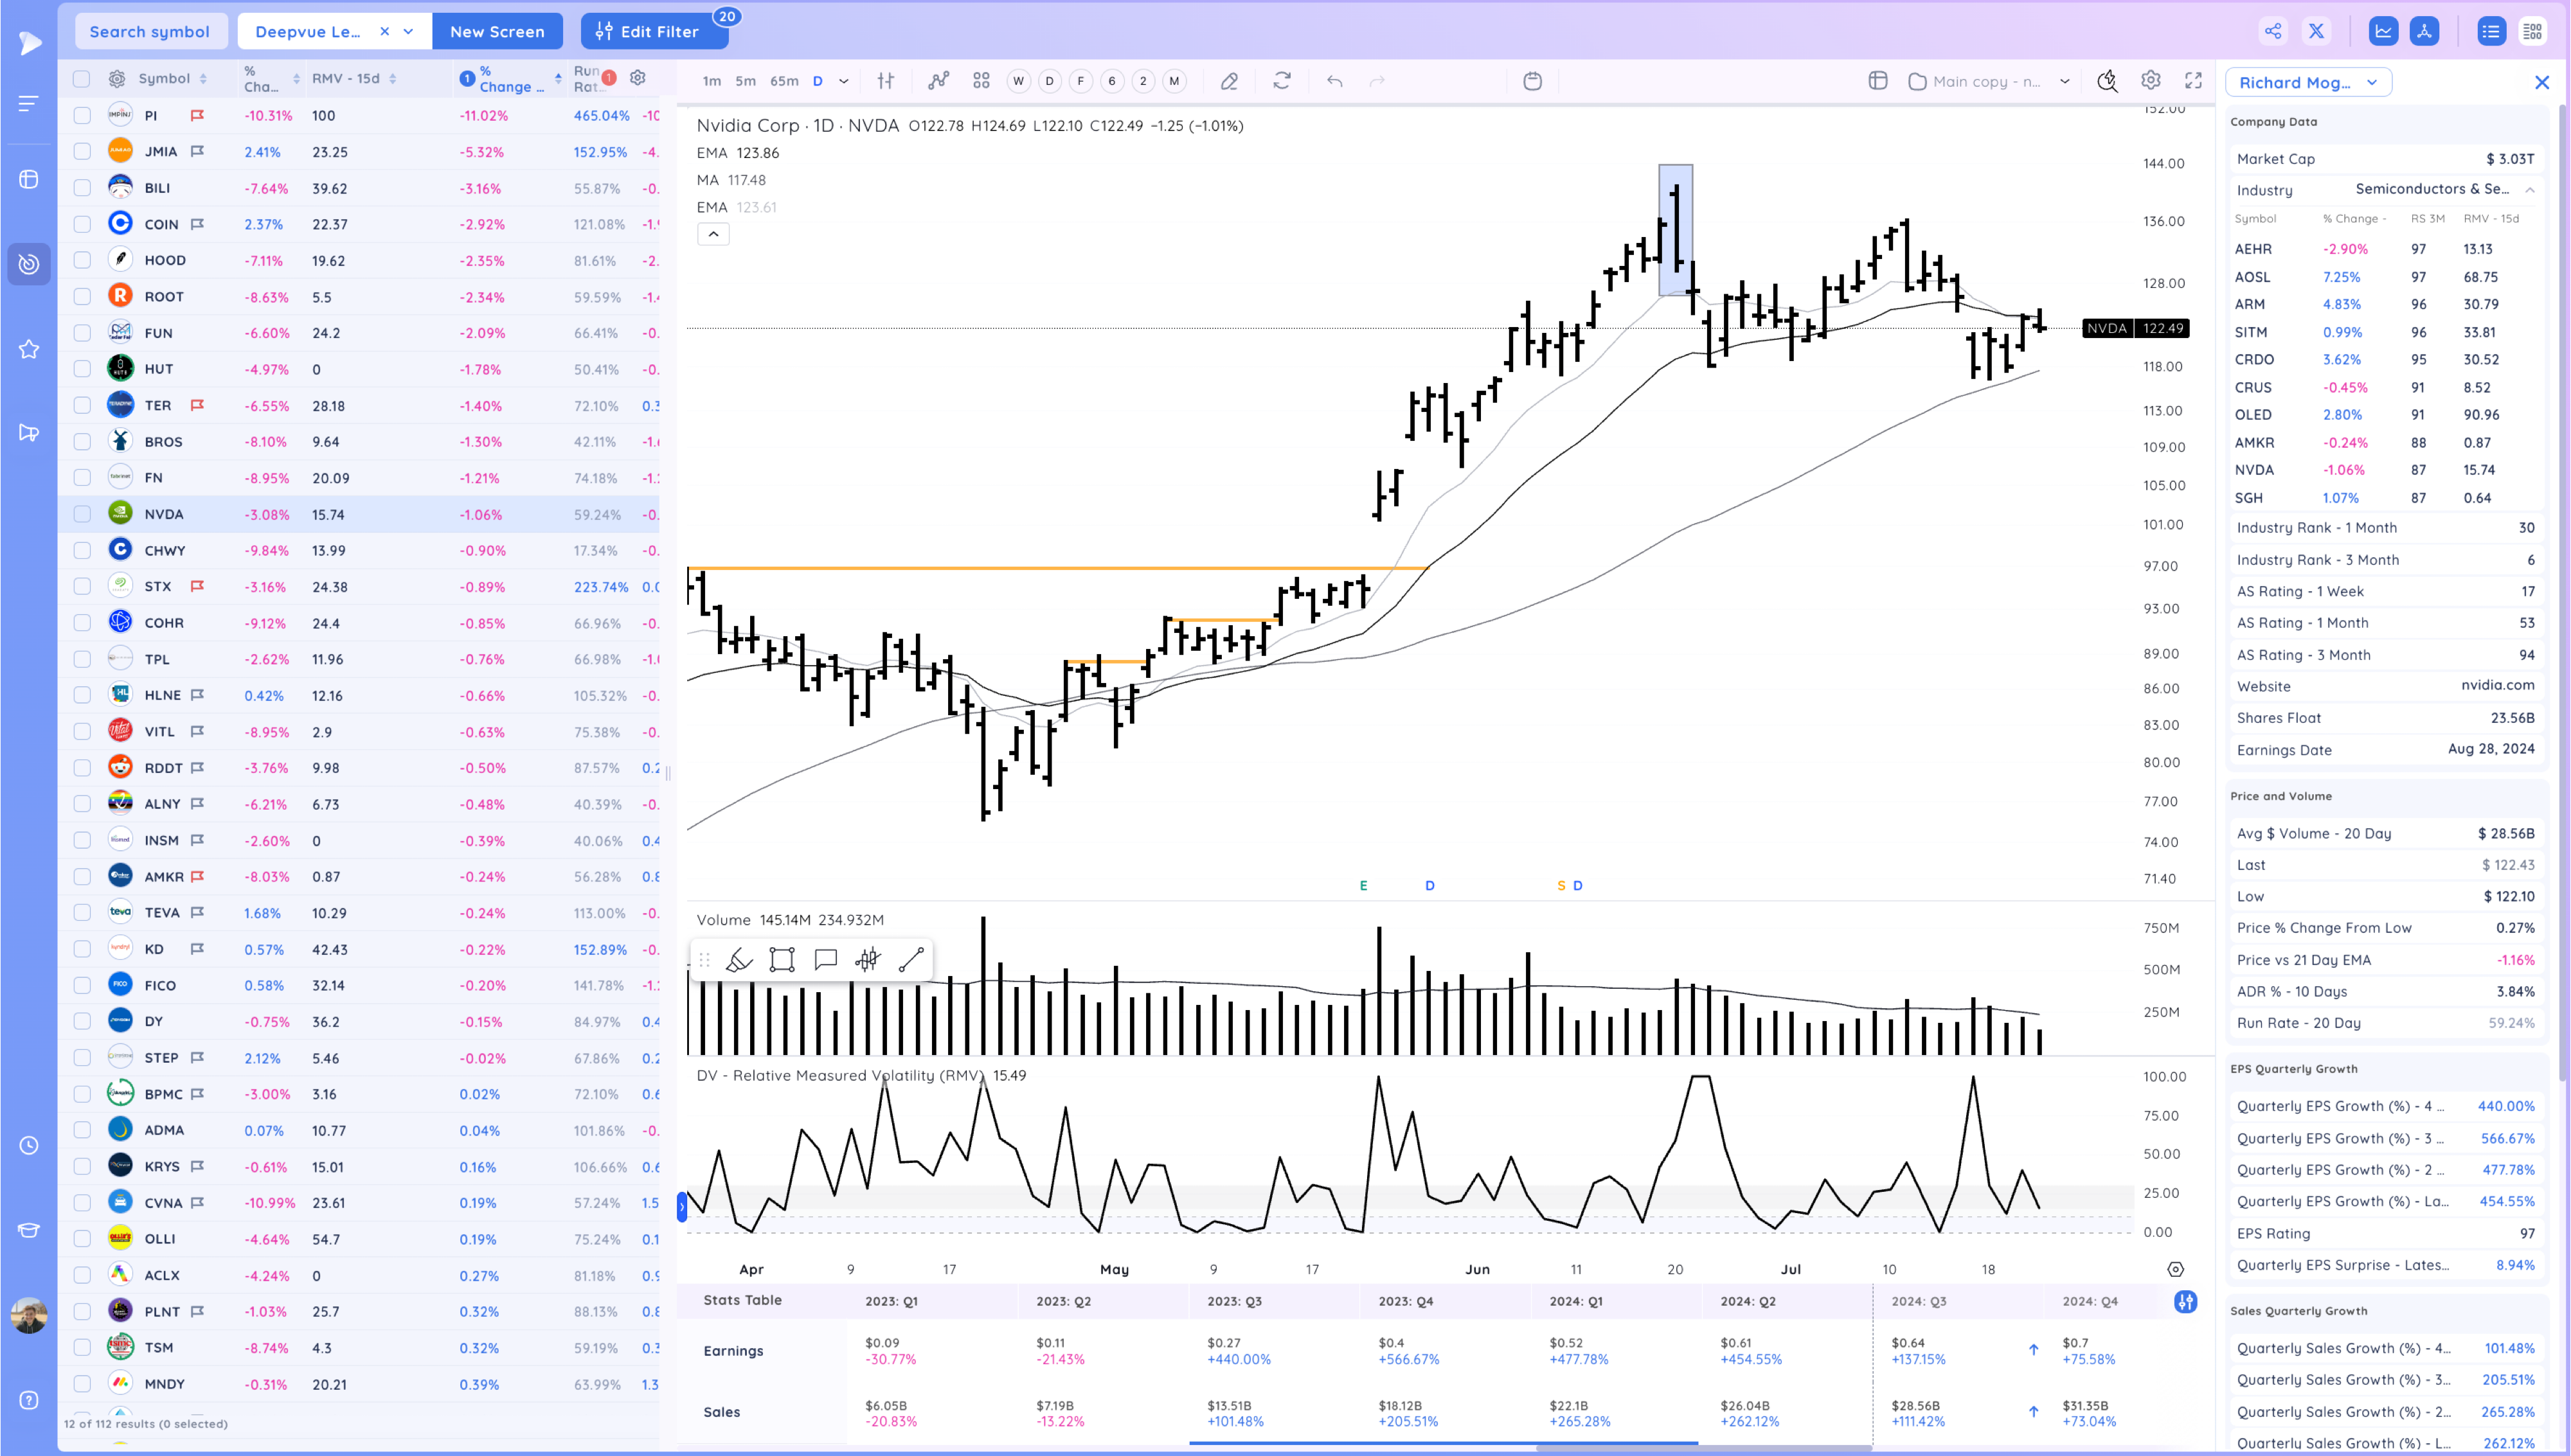Click the eraser icon in chart toolbar
The height and width of the screenshot is (1456, 2571).
tap(1229, 81)
